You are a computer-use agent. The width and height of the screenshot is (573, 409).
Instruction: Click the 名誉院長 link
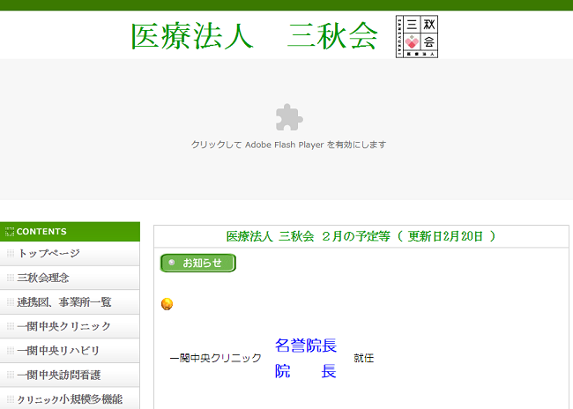pyautogui.click(x=306, y=346)
